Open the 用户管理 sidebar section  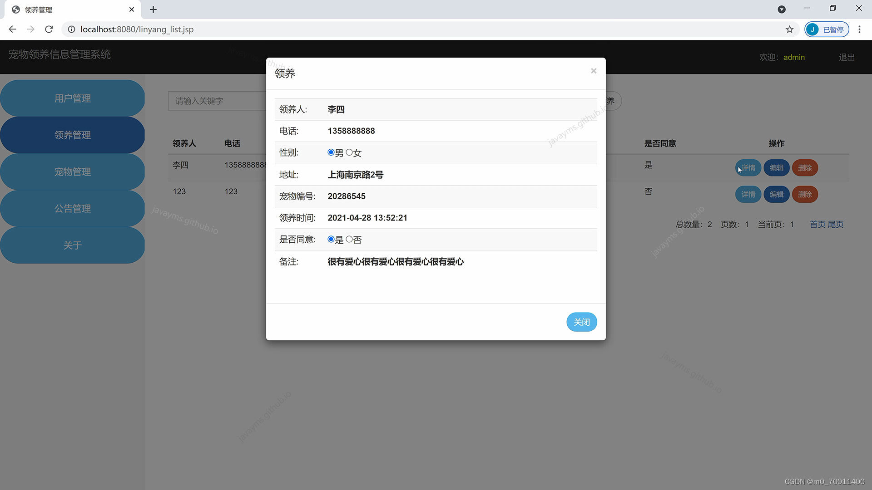[x=72, y=98]
